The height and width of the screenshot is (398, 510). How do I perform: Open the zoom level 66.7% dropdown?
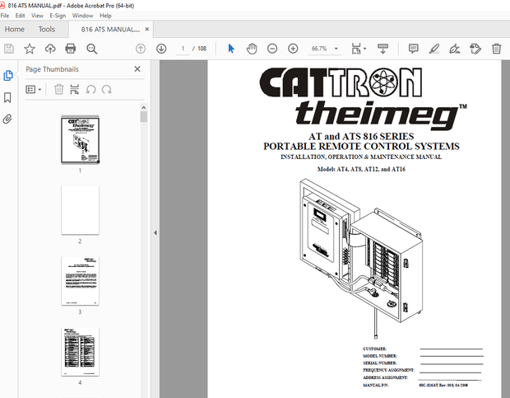325,49
